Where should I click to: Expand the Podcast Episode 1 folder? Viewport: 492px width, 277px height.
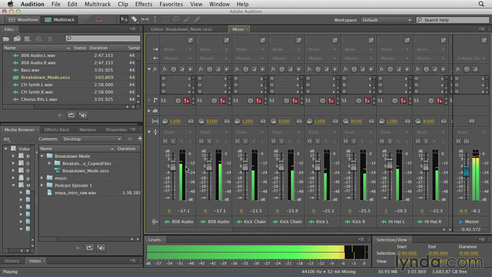[42, 185]
